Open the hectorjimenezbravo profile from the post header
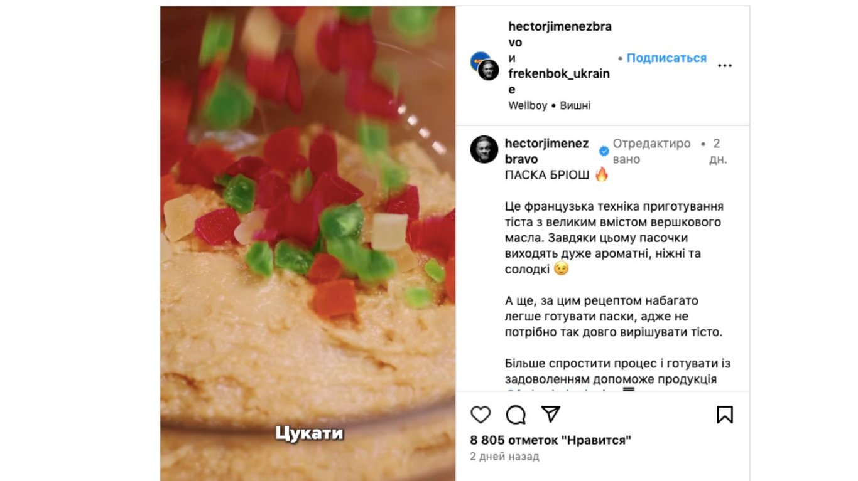This screenshot has width=858, height=481. pos(560,34)
